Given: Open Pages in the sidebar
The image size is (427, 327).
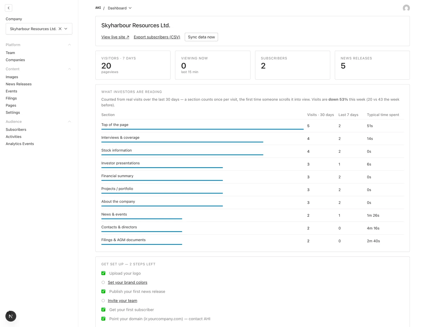Looking at the screenshot, I should [11, 105].
